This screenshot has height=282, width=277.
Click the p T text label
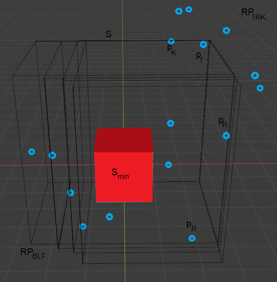click(x=200, y=57)
